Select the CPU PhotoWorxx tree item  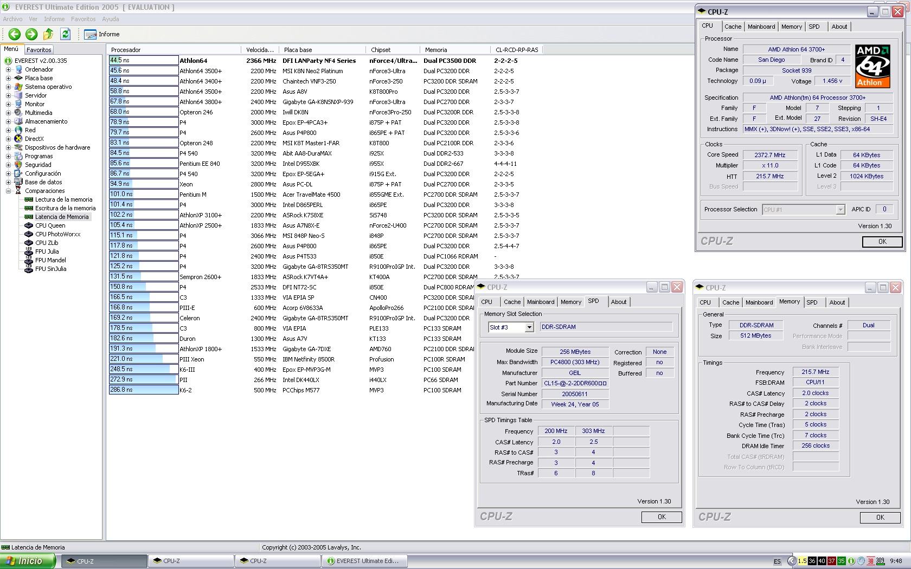57,234
